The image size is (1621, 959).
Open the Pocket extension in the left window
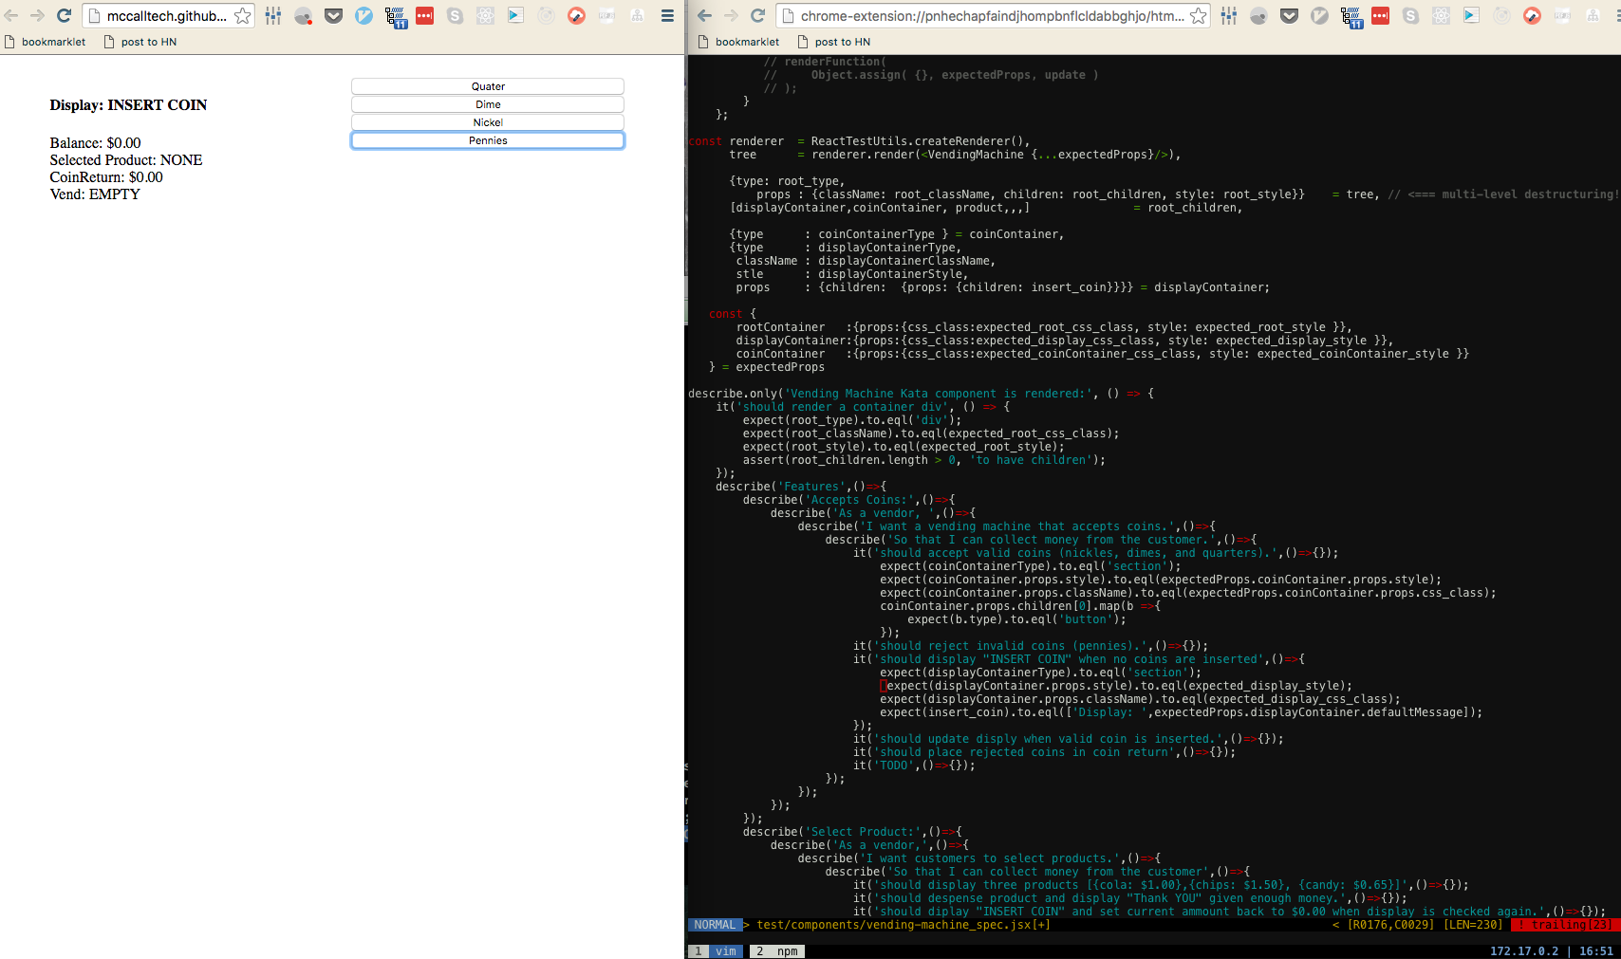click(x=333, y=15)
